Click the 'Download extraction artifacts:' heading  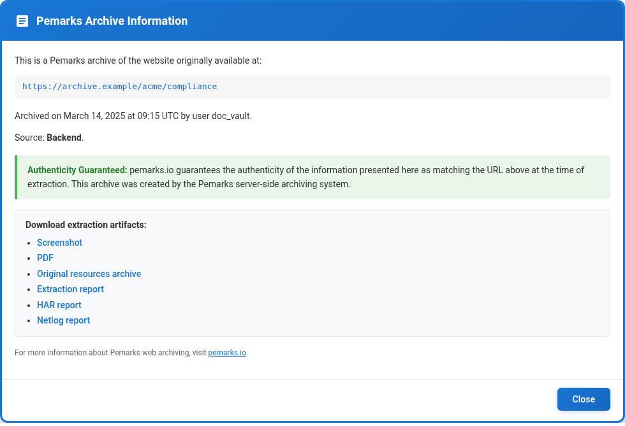click(85, 225)
